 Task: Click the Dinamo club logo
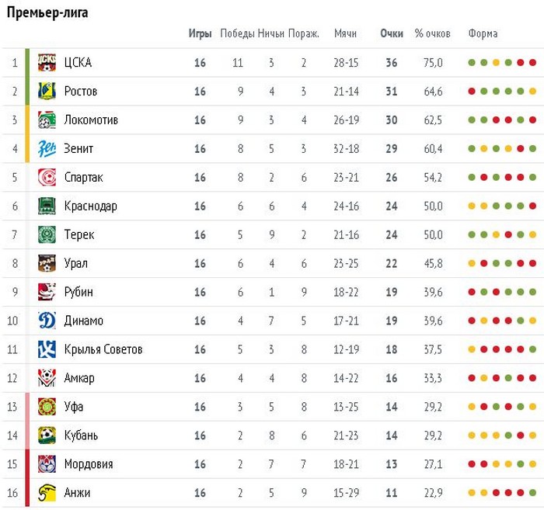[x=47, y=321]
